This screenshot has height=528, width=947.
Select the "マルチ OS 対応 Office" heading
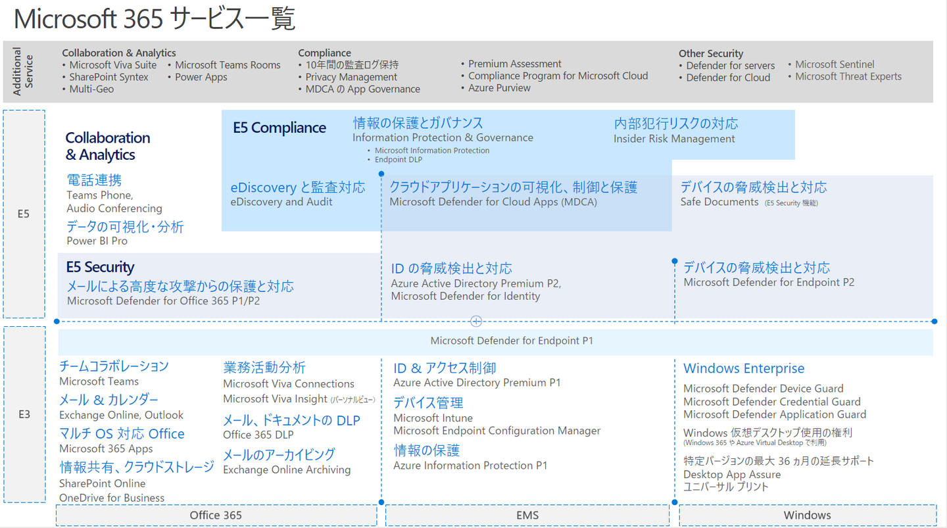(122, 434)
